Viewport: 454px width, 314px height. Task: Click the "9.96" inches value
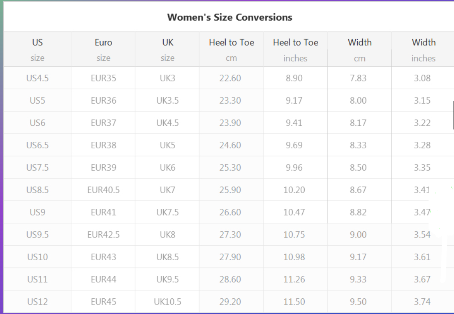pos(294,168)
